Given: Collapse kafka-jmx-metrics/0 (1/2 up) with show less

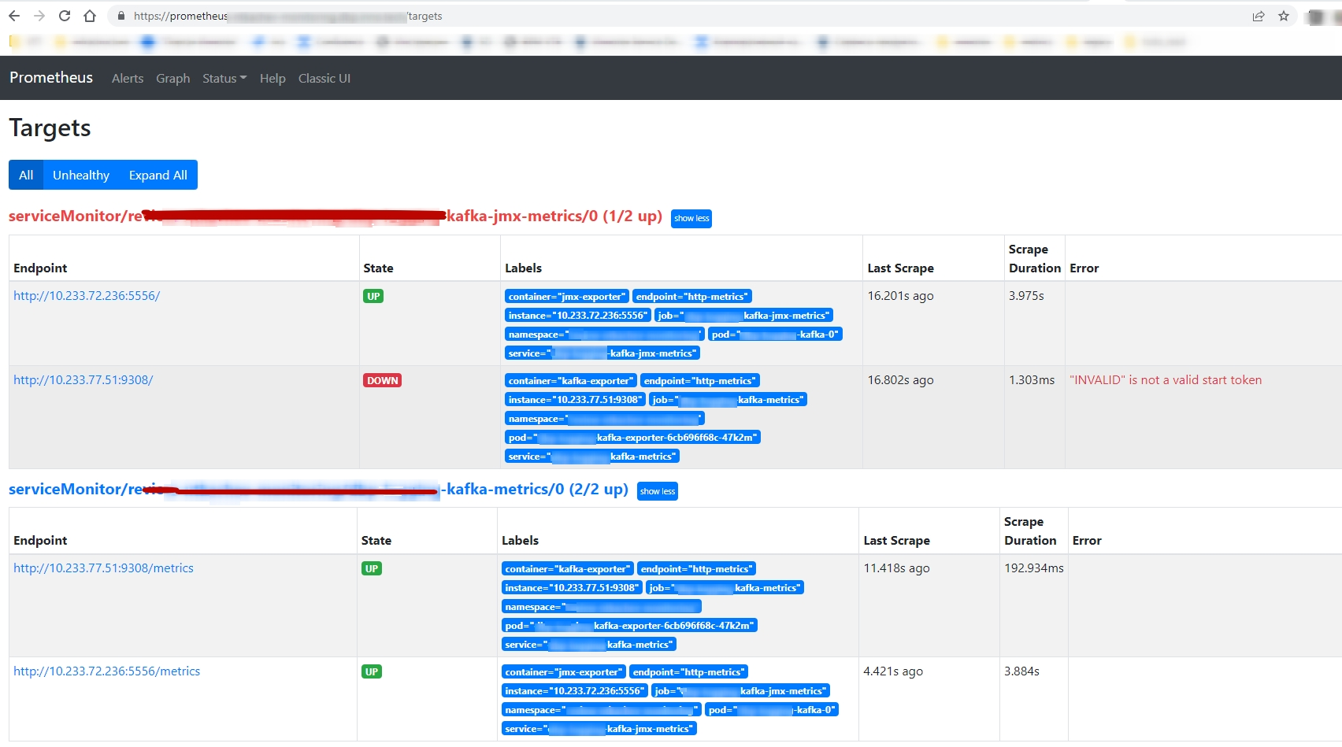Looking at the screenshot, I should pos(691,218).
